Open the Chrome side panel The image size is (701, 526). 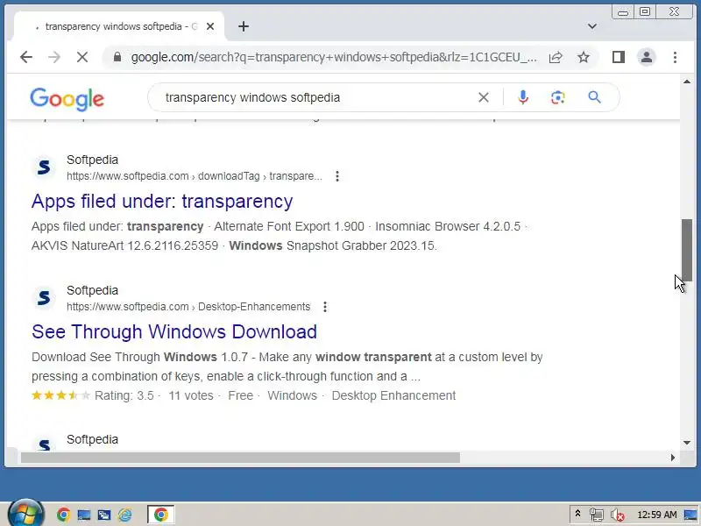(619, 57)
